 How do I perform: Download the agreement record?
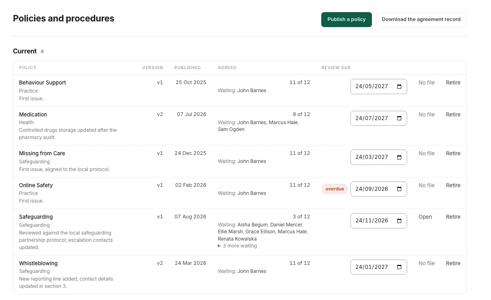pyautogui.click(x=421, y=19)
